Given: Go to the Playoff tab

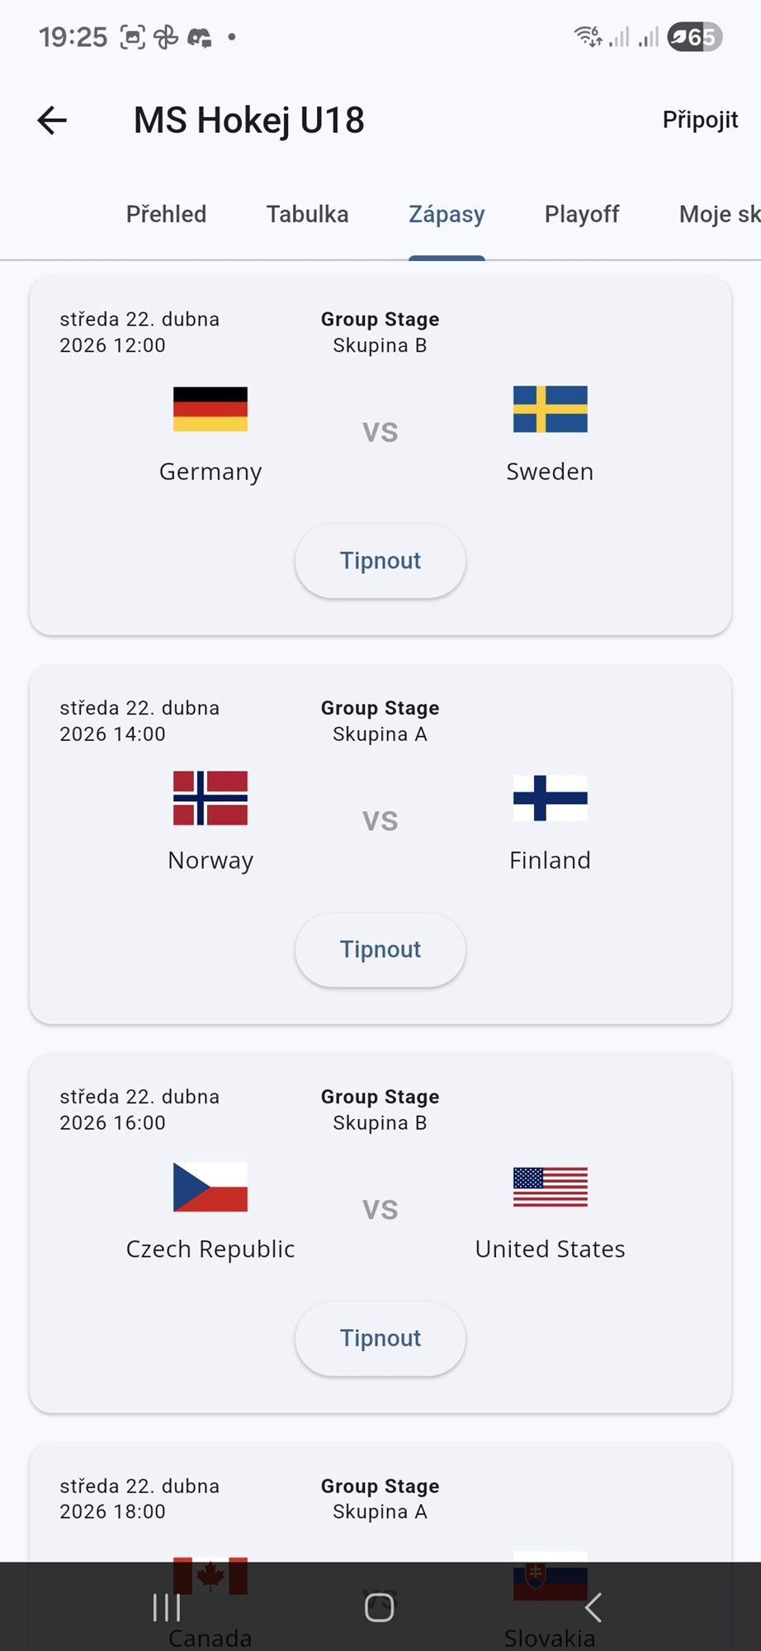Looking at the screenshot, I should [582, 215].
